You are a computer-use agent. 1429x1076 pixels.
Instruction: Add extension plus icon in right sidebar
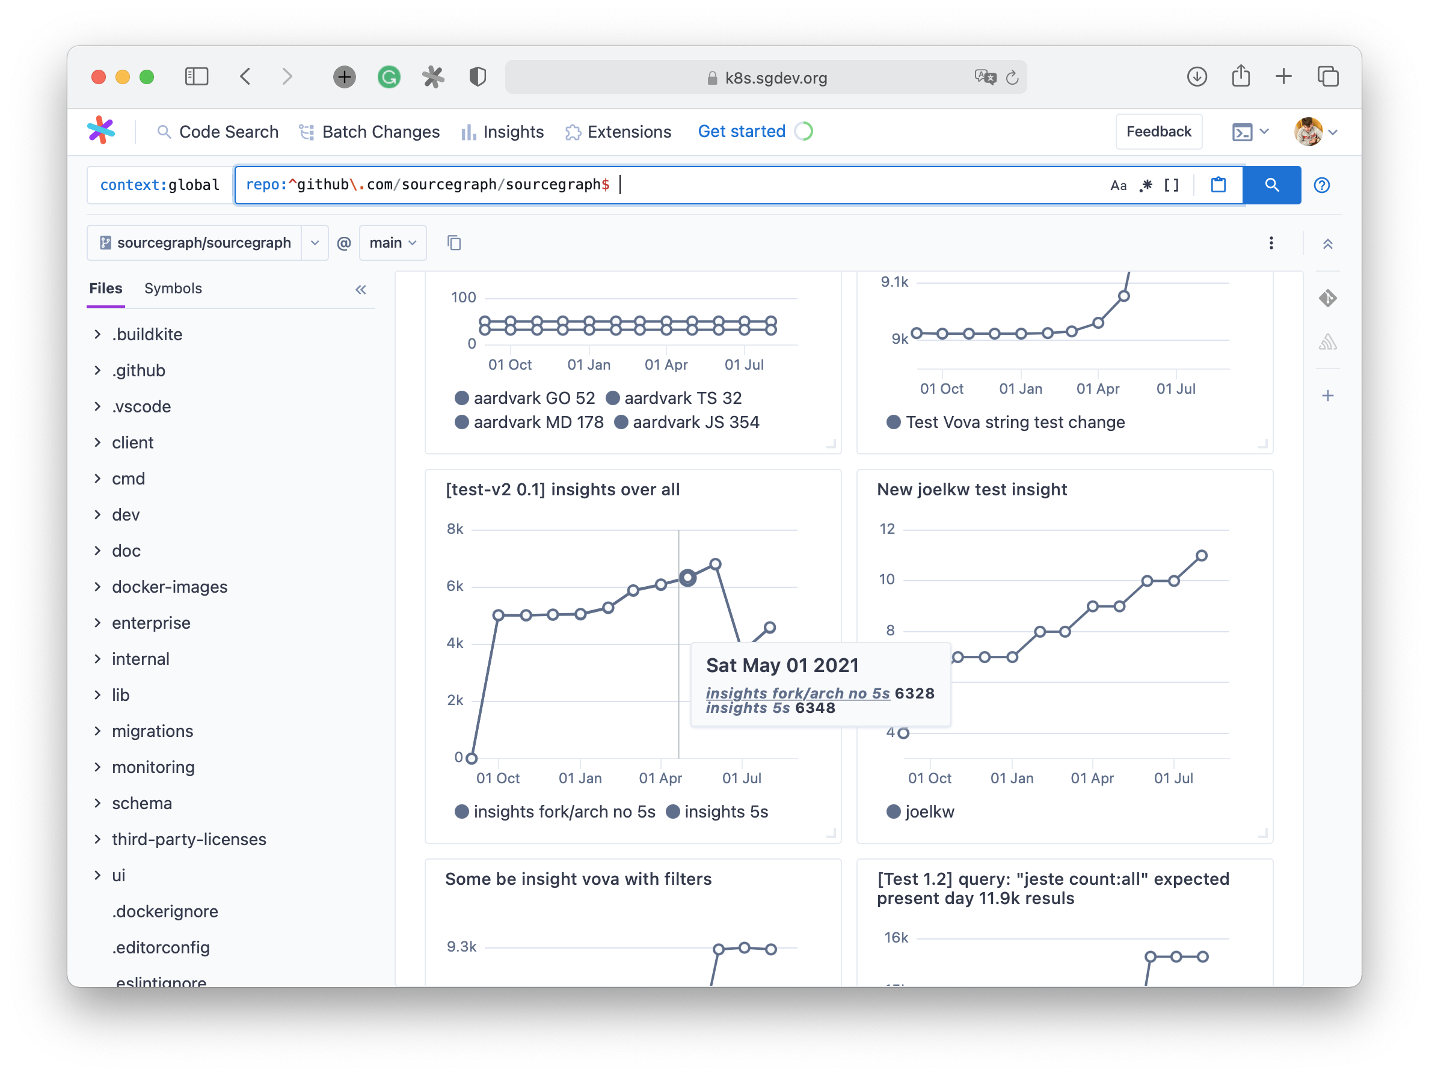pyautogui.click(x=1327, y=396)
